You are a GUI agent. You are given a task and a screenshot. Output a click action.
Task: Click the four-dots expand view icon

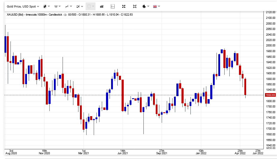coord(124,6)
